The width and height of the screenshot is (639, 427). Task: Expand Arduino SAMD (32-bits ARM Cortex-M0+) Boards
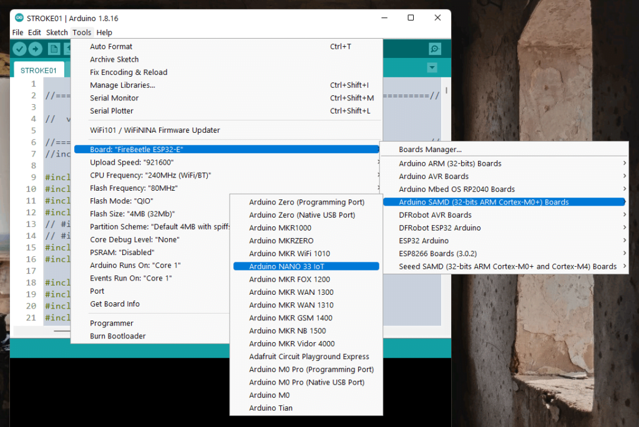point(504,202)
